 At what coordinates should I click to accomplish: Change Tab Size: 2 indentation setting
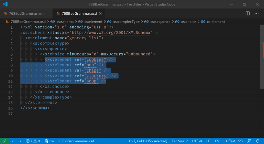[x=179, y=141]
